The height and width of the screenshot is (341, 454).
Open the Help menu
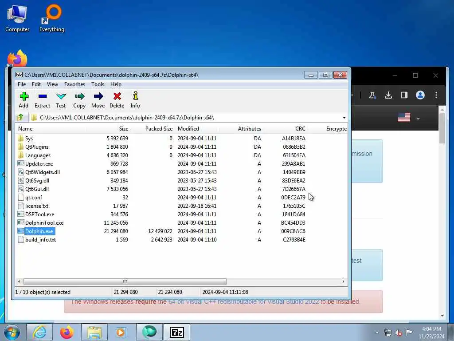click(116, 84)
